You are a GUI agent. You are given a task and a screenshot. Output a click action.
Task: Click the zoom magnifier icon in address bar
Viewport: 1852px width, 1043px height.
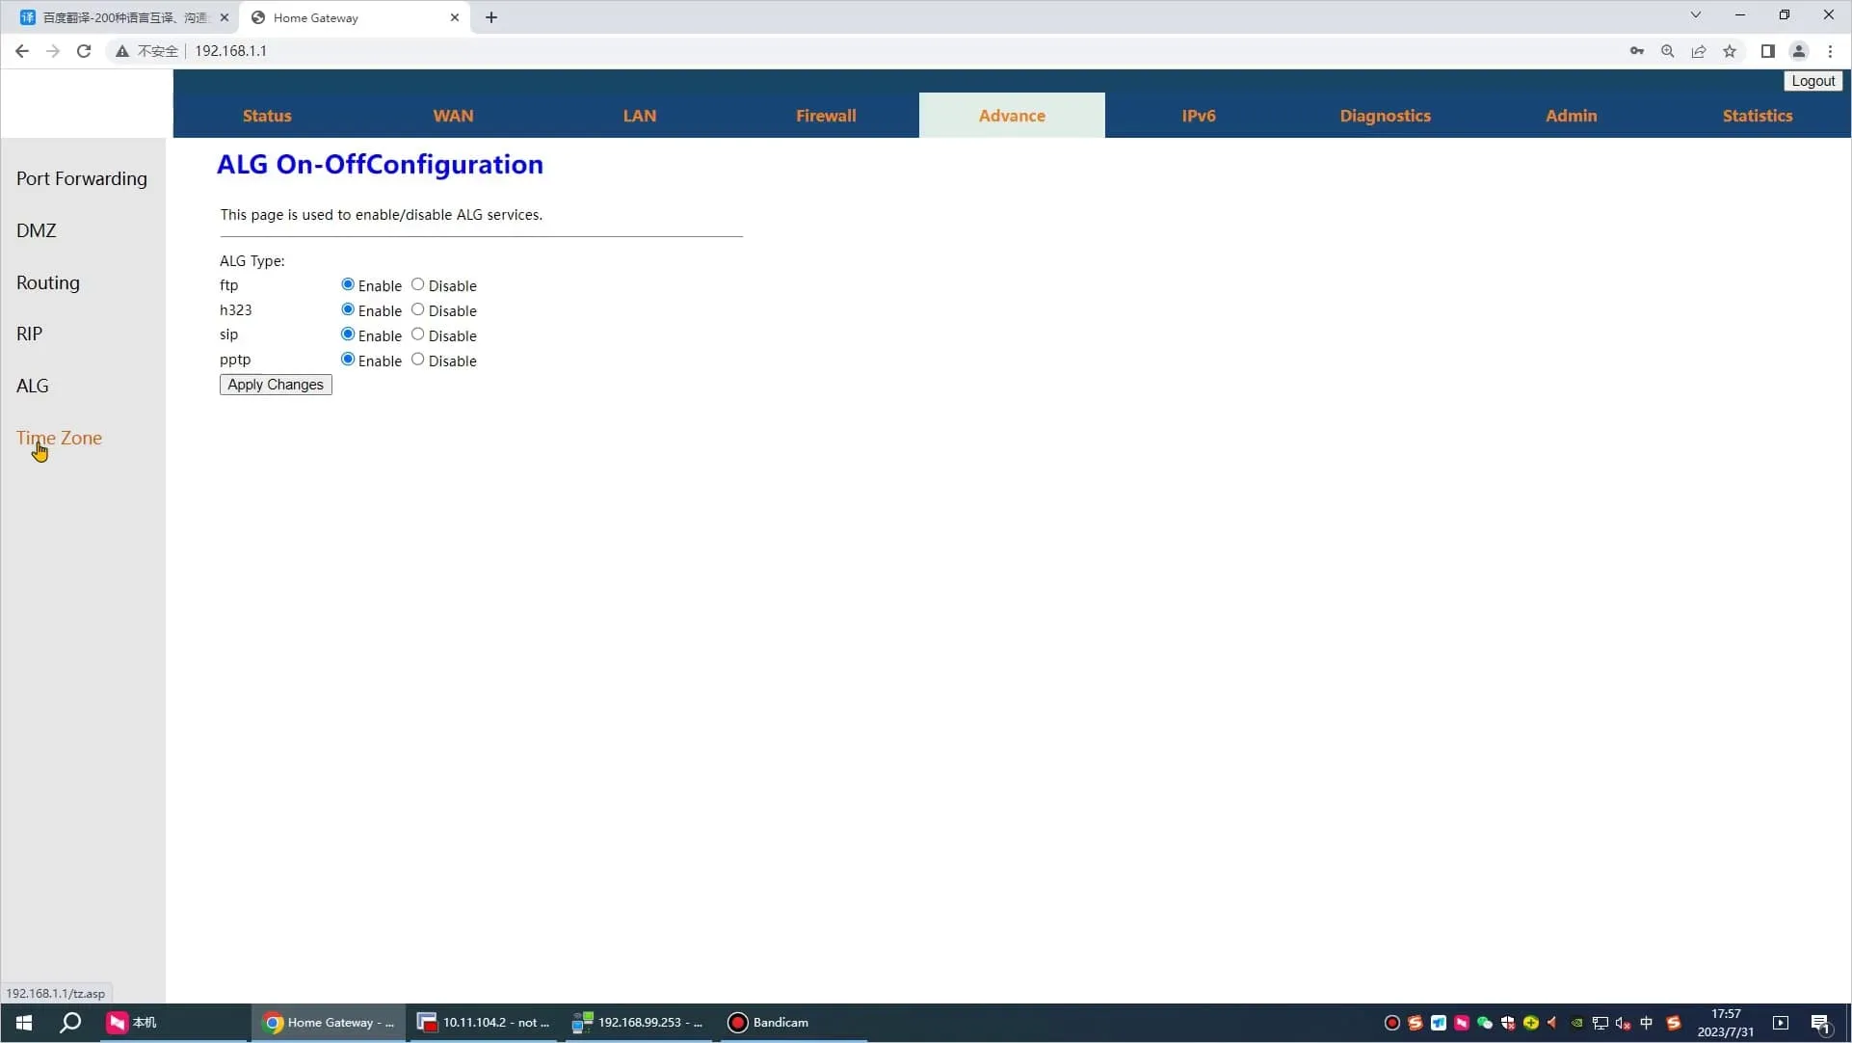pyautogui.click(x=1667, y=51)
